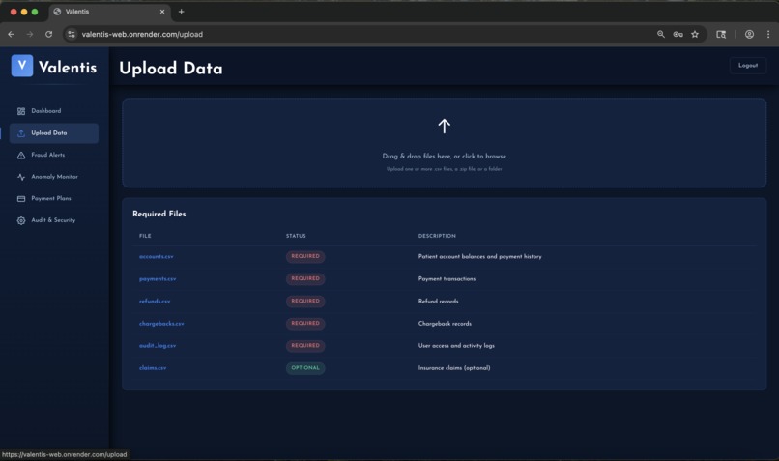Select 'Refund records' description text
Viewport: 779px width, 461px height.
coord(438,301)
